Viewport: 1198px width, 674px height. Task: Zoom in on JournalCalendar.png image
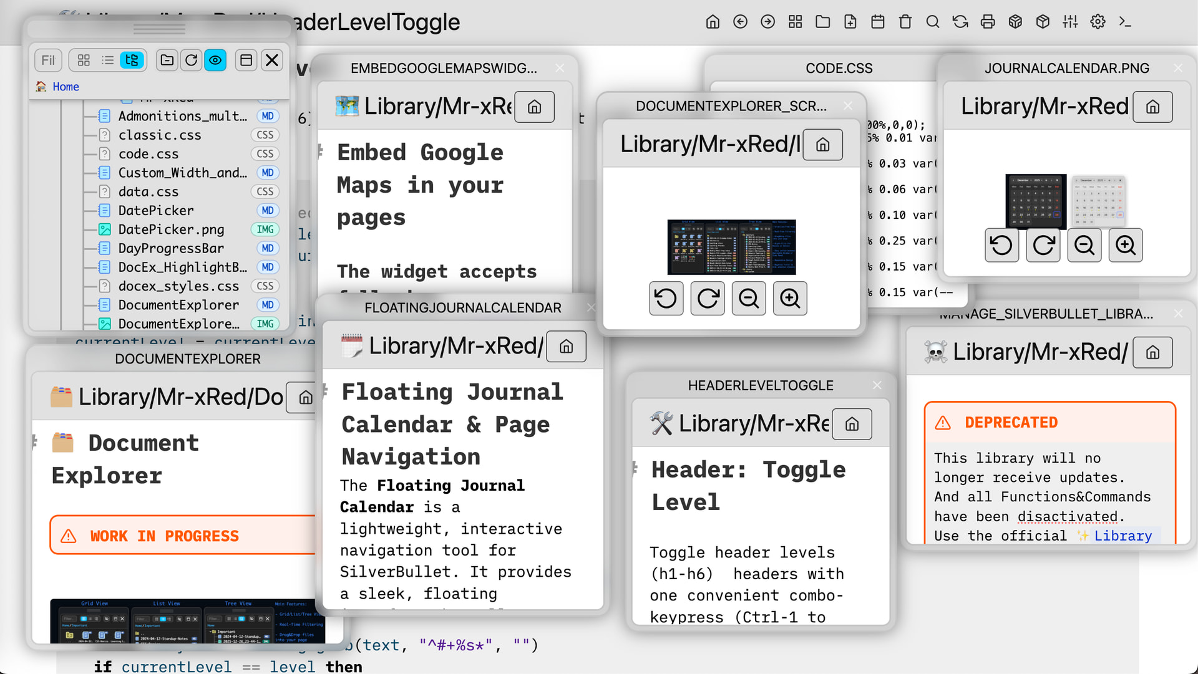tap(1125, 246)
